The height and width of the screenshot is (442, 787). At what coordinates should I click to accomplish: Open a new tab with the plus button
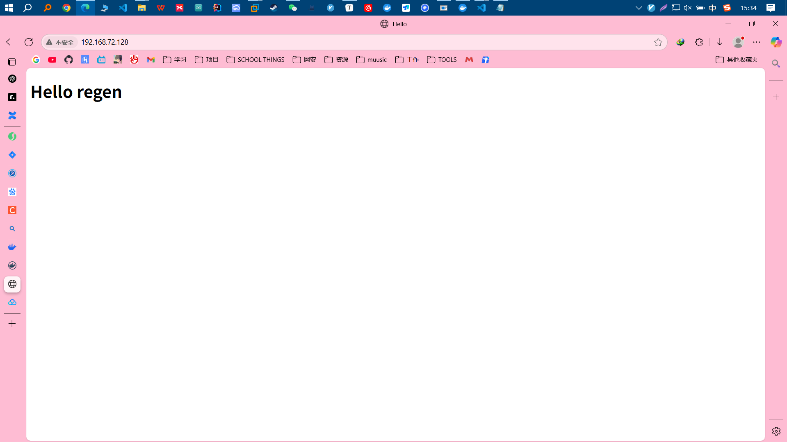(x=12, y=324)
